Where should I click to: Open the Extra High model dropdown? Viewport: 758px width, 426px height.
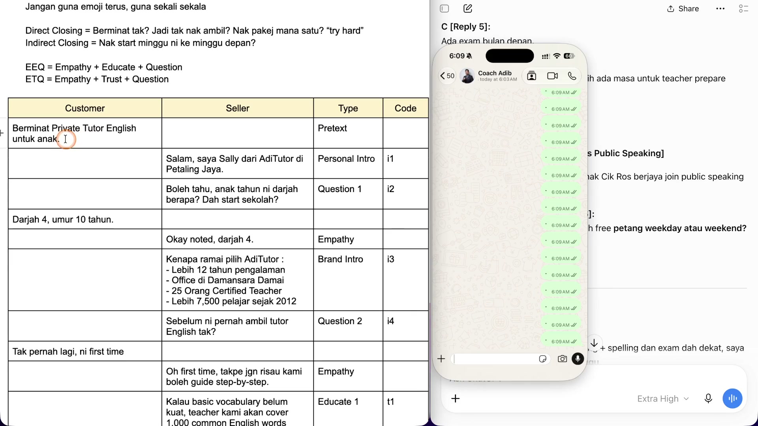click(663, 399)
